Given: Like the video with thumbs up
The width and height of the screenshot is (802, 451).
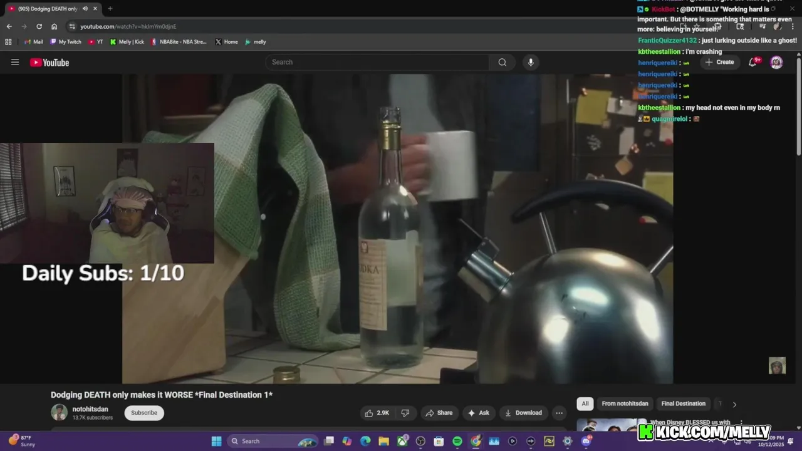Looking at the screenshot, I should tap(377, 413).
